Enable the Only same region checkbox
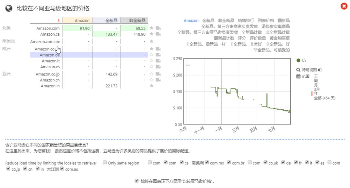This screenshot has width=350, height=188. pyautogui.click(x=104, y=162)
